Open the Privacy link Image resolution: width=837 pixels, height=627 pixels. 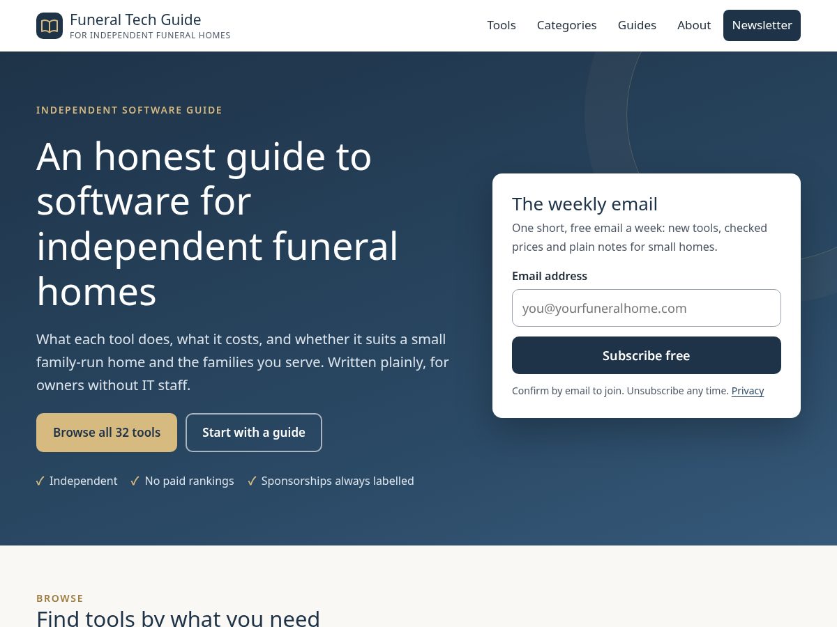point(748,391)
